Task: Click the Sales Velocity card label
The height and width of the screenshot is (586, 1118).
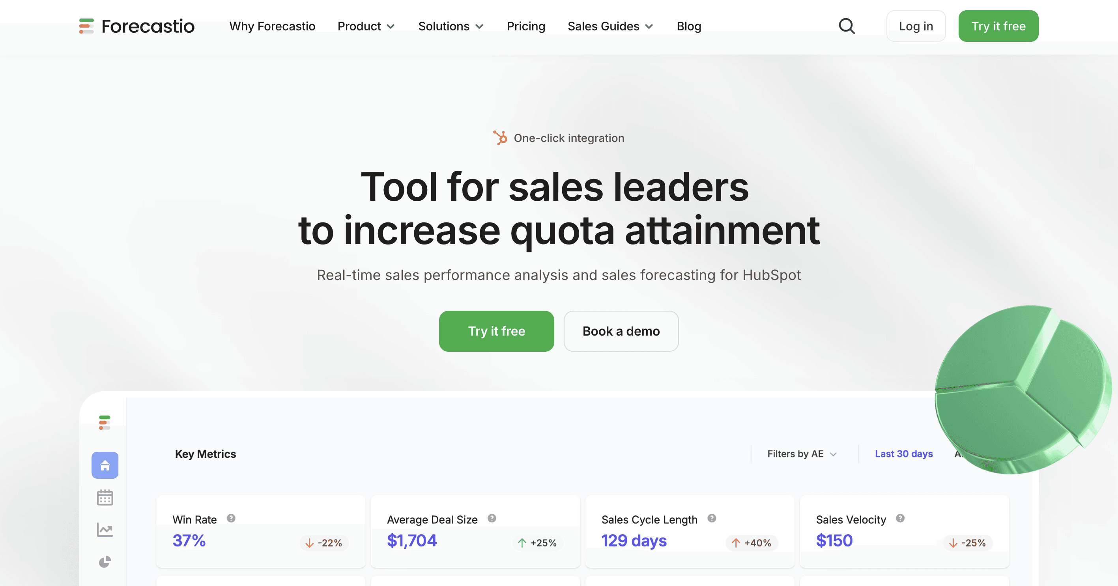Action: click(x=851, y=519)
